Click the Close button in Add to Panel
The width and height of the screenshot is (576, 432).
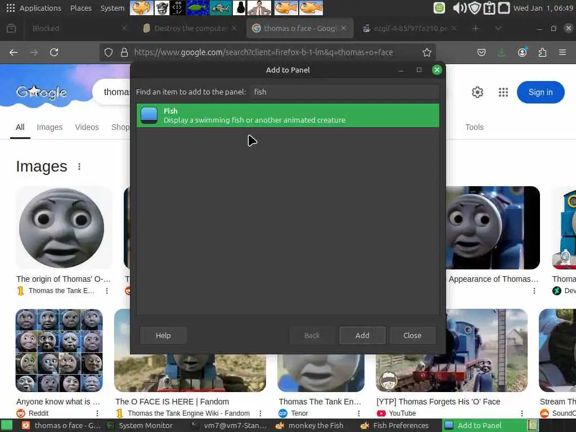pos(412,335)
